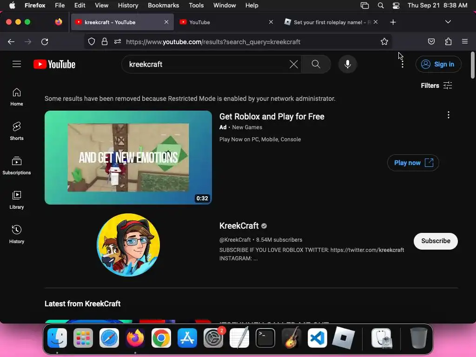476x357 pixels.
Task: Open Library in the sidebar
Action: [17, 200]
